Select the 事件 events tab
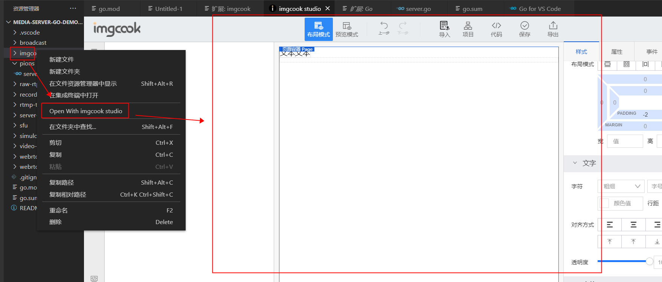This screenshot has height=282, width=662. 652,52
